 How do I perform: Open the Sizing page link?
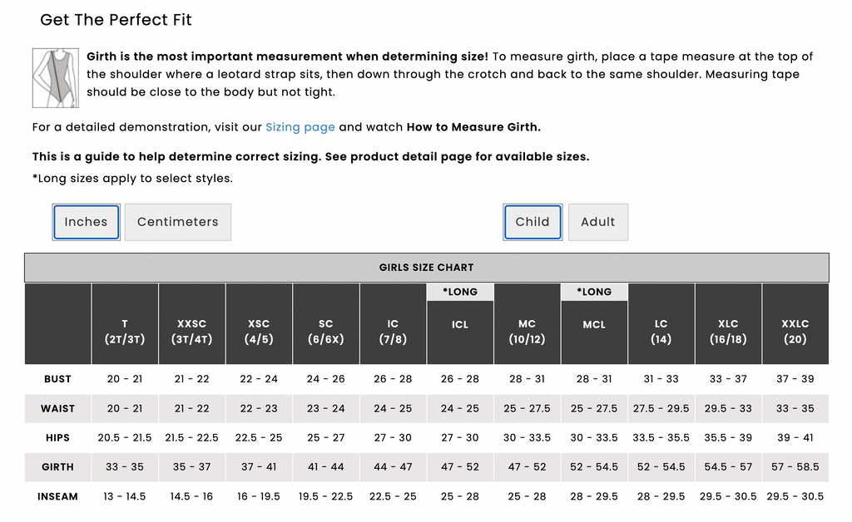[300, 127]
